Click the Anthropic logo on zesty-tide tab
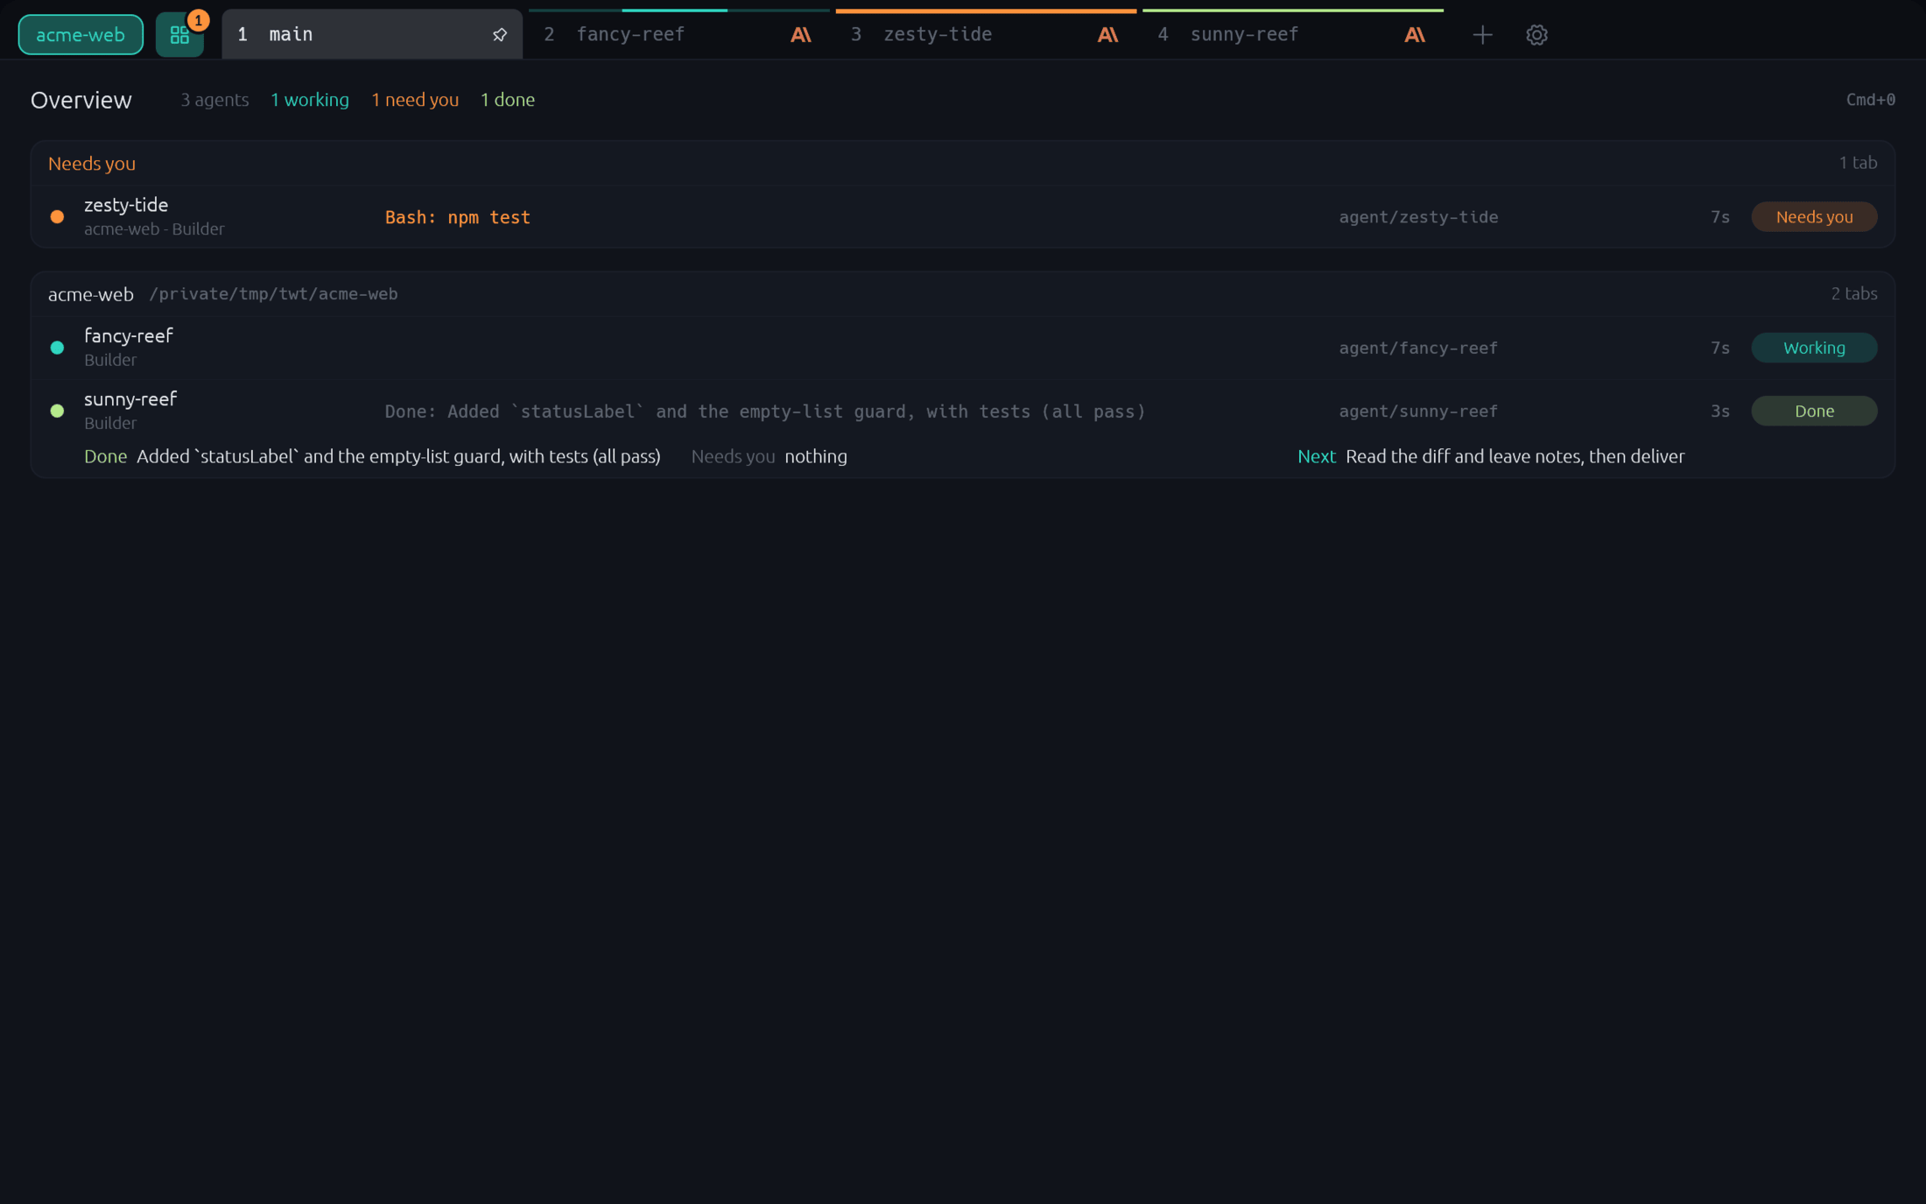Screen dimensions: 1926x1204 (x=1107, y=35)
